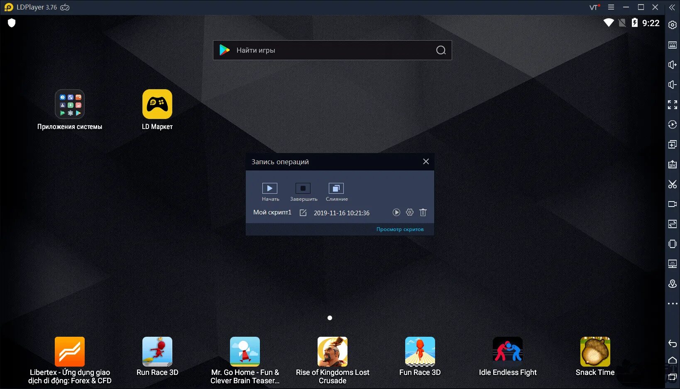The image size is (680, 389).
Task: Collapse the sidebar with the double chevron
Action: point(672,7)
